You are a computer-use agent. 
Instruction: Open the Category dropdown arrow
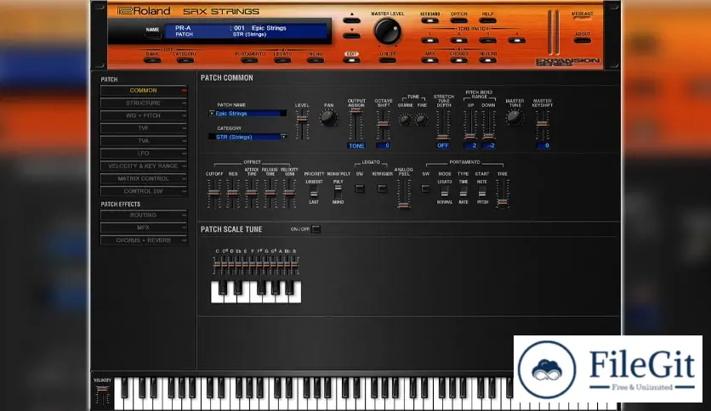[x=284, y=137]
